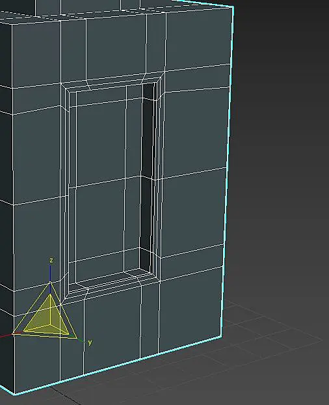Click the yellow "y" axis label

[90, 342]
